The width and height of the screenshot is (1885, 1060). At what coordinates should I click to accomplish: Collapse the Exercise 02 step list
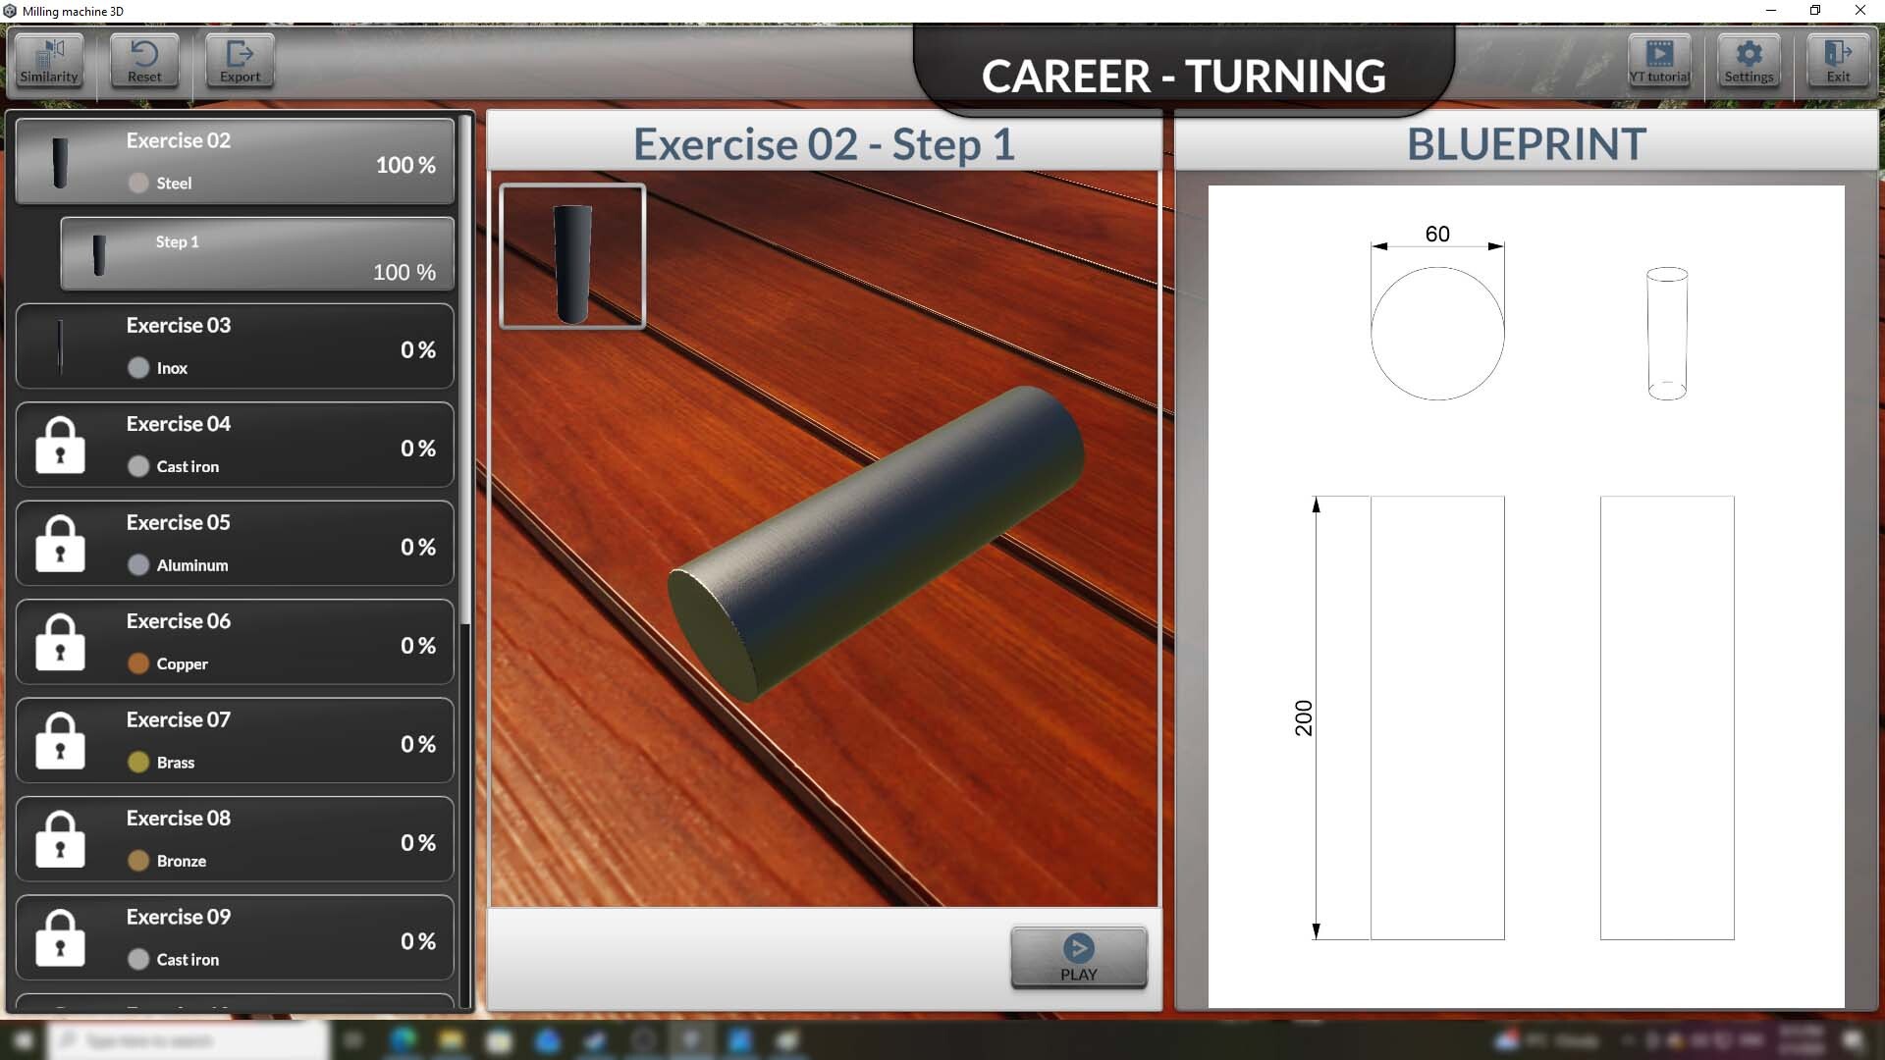(236, 162)
